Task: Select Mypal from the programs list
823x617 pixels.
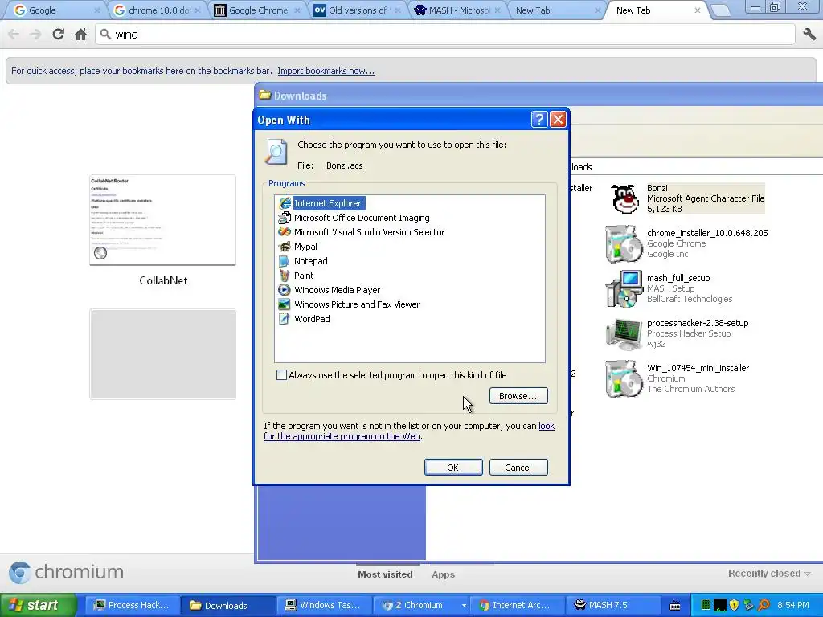Action: pos(297,247)
